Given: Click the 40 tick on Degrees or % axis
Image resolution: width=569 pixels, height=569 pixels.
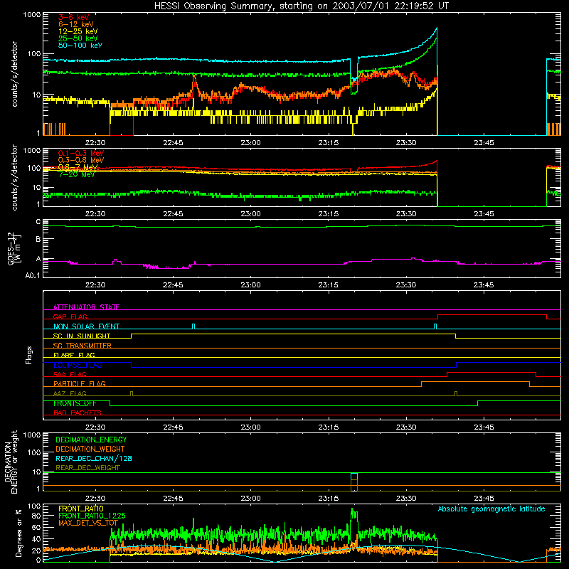Looking at the screenshot, I should click(x=36, y=539).
